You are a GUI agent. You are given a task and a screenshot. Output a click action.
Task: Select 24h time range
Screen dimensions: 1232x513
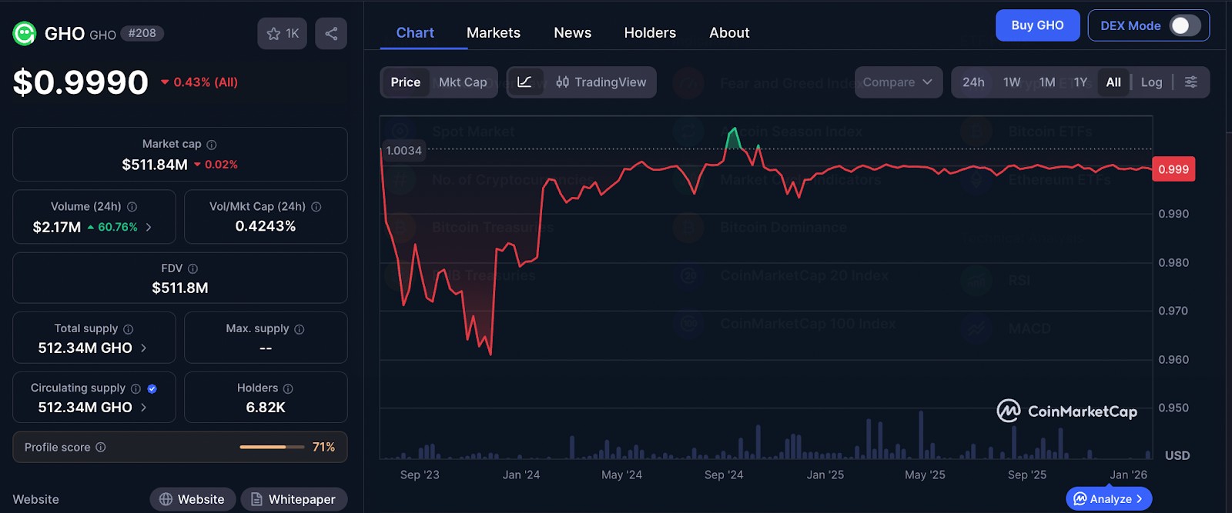point(973,82)
